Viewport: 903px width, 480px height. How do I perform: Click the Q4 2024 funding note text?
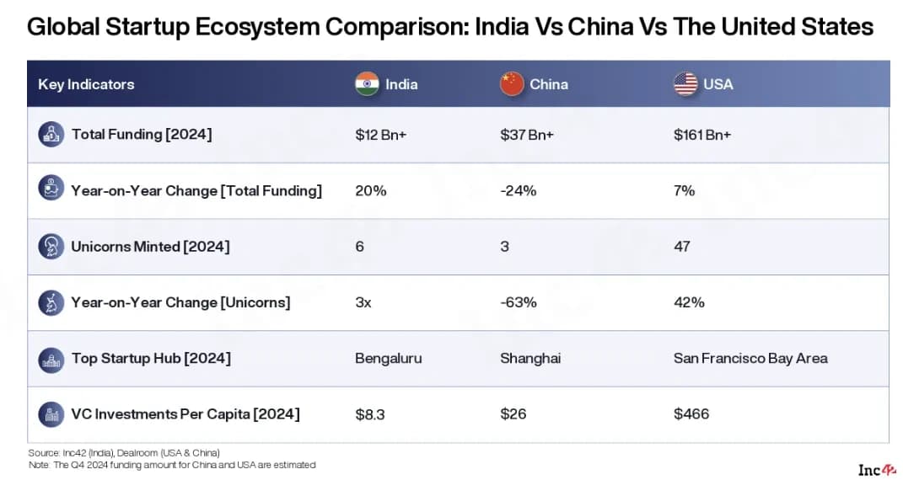pyautogui.click(x=172, y=465)
